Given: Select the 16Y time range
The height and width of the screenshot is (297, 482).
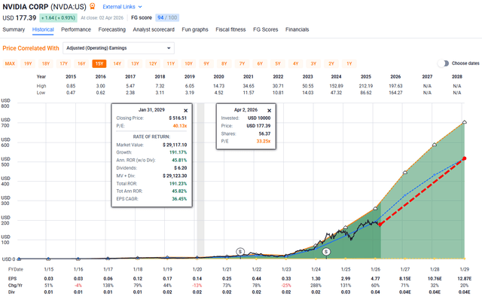Looking at the screenshot, I should point(81,64).
